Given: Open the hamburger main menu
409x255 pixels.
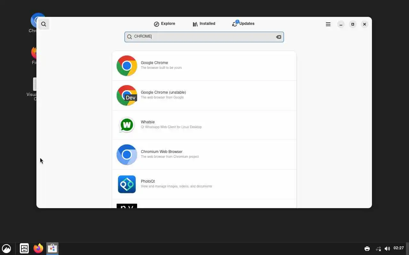Looking at the screenshot, I should (328, 24).
